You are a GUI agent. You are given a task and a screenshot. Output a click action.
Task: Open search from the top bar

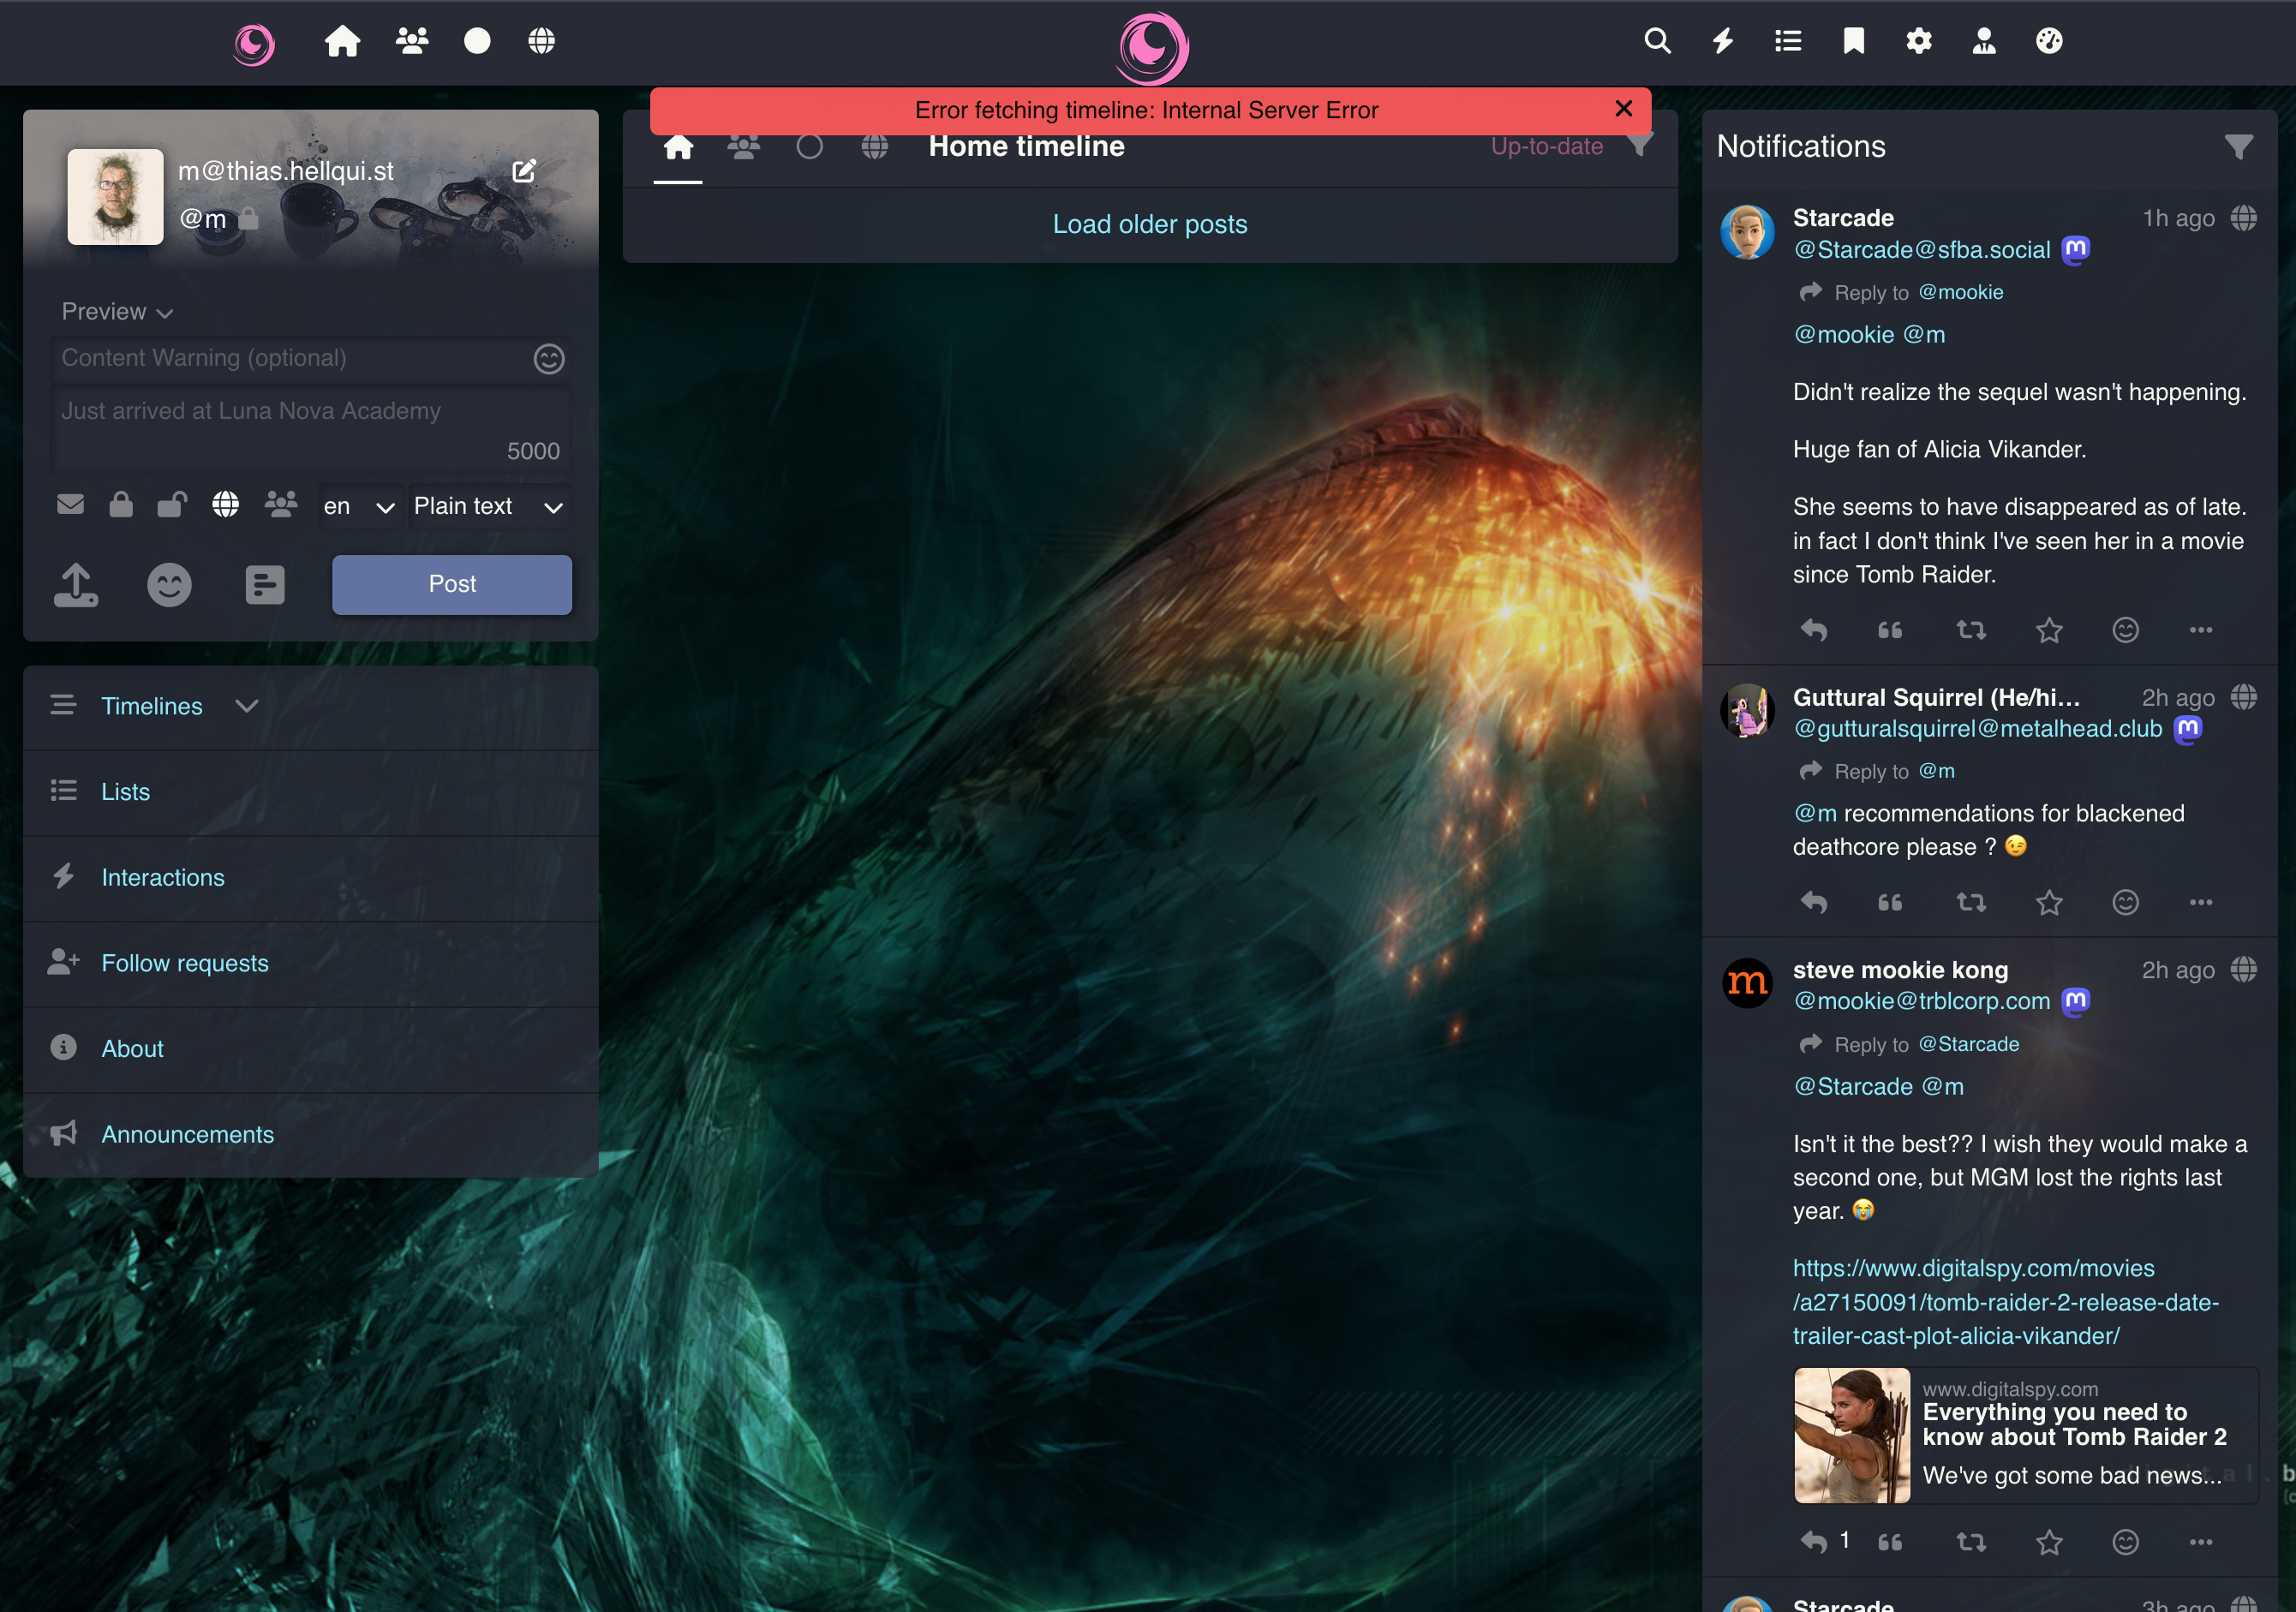(x=1657, y=41)
